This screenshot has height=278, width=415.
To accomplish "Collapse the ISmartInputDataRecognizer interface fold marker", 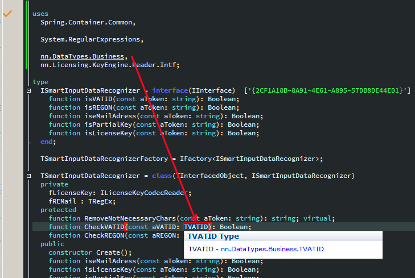I will tap(29, 90).
